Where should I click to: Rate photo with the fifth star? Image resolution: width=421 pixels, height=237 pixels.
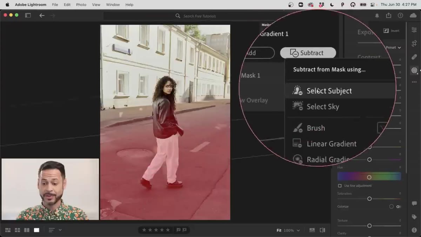coord(168,230)
